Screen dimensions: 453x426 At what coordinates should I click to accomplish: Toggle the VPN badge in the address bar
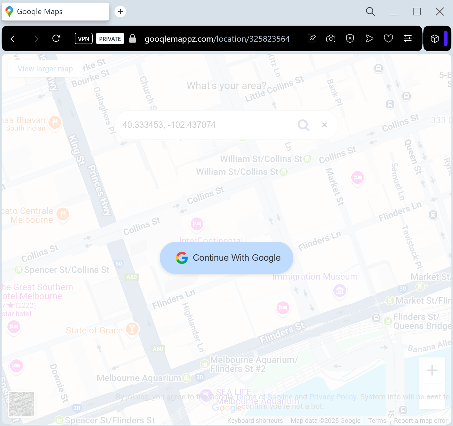point(84,39)
